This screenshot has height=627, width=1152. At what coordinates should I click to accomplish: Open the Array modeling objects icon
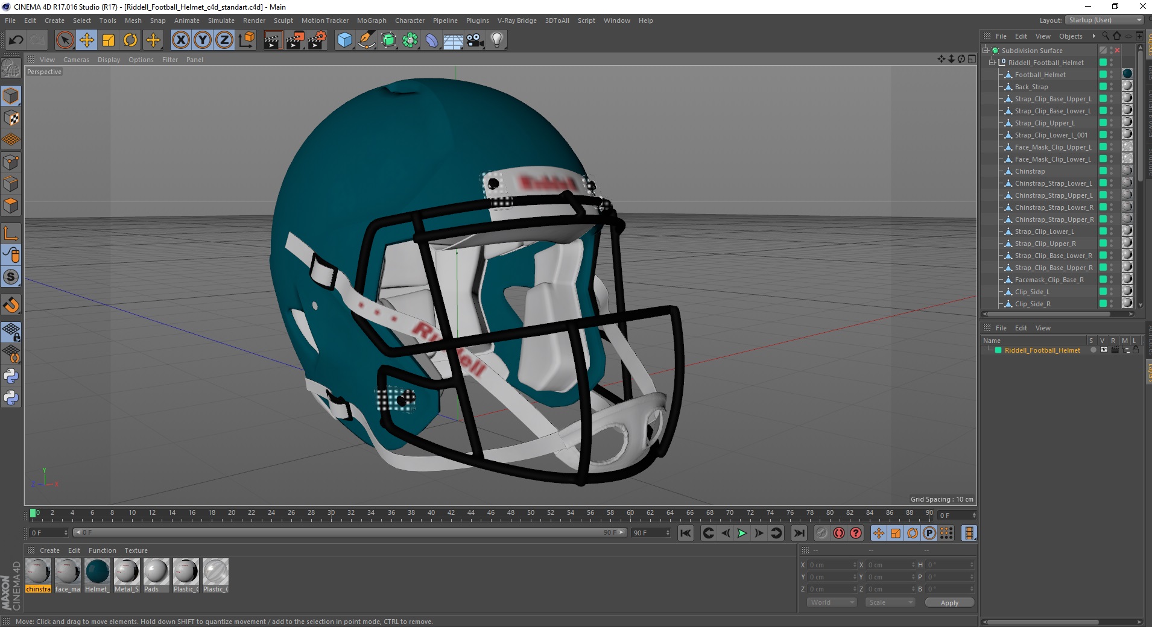(410, 40)
